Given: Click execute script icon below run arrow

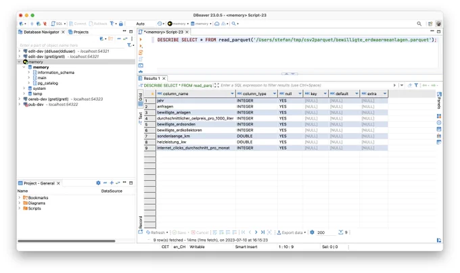Looking at the screenshot, I should [x=141, y=46].
